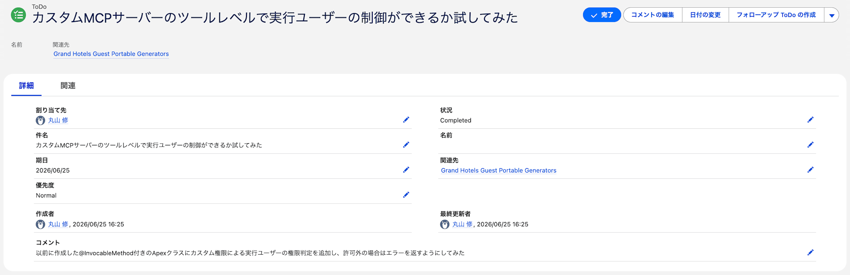Screen dimensions: 850x275
Task: Click the ToDo label above the title
Action: (x=39, y=7)
